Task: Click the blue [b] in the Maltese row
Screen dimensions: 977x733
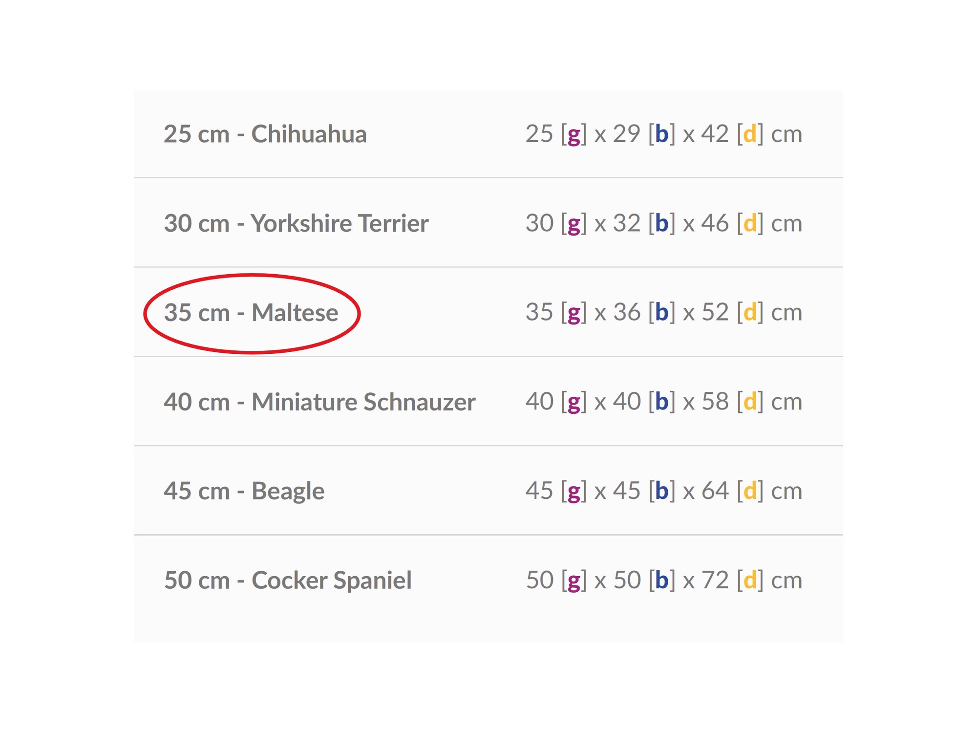Action: coord(662,312)
